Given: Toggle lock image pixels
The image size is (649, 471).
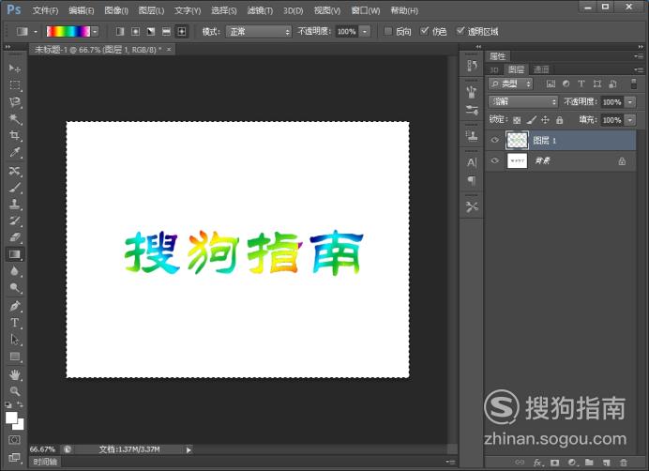Looking at the screenshot, I should point(532,120).
